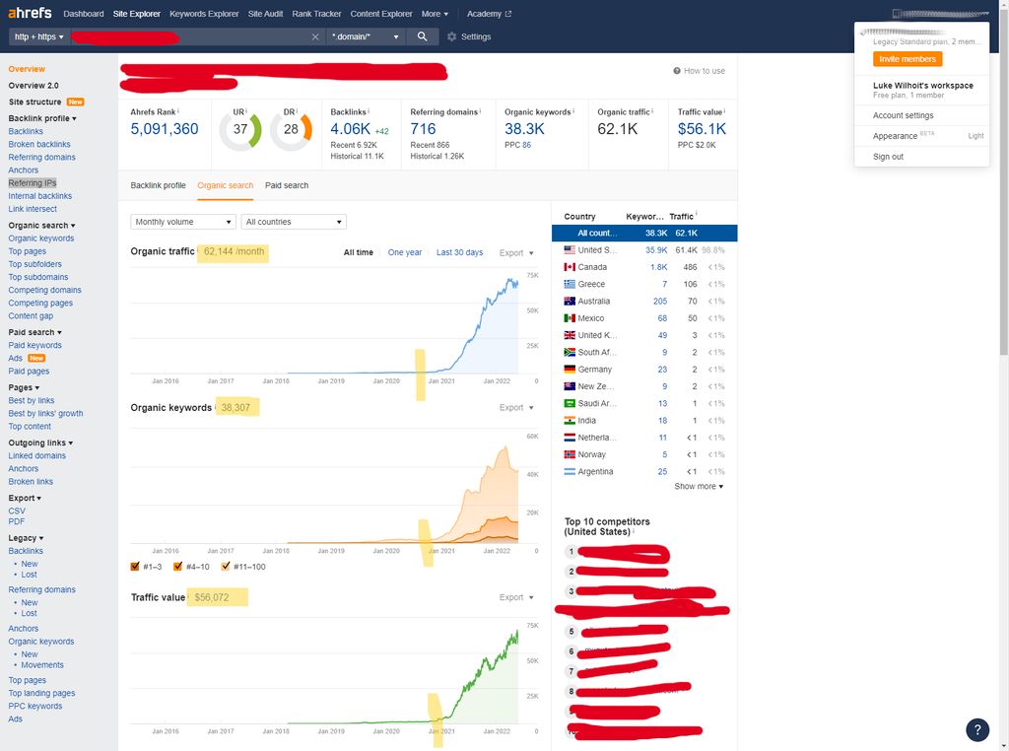Click the Ahrefs logo
Screen dimensions: 1009x751
pos(30,13)
